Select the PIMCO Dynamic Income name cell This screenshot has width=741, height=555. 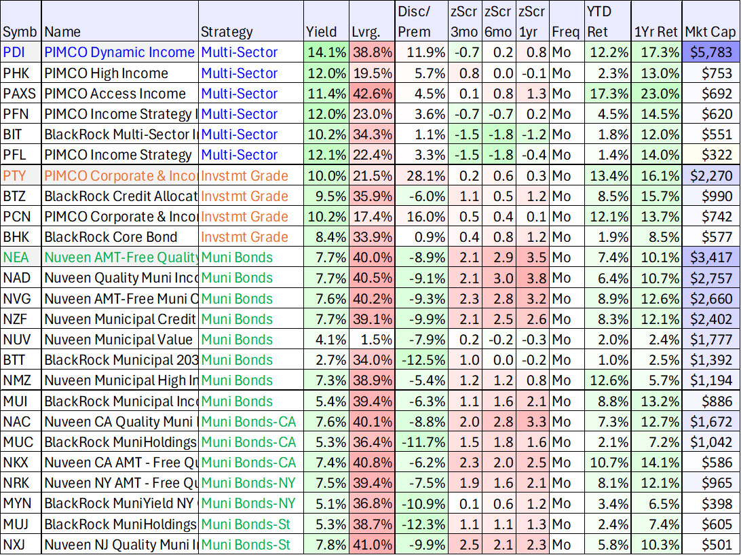pyautogui.click(x=120, y=52)
